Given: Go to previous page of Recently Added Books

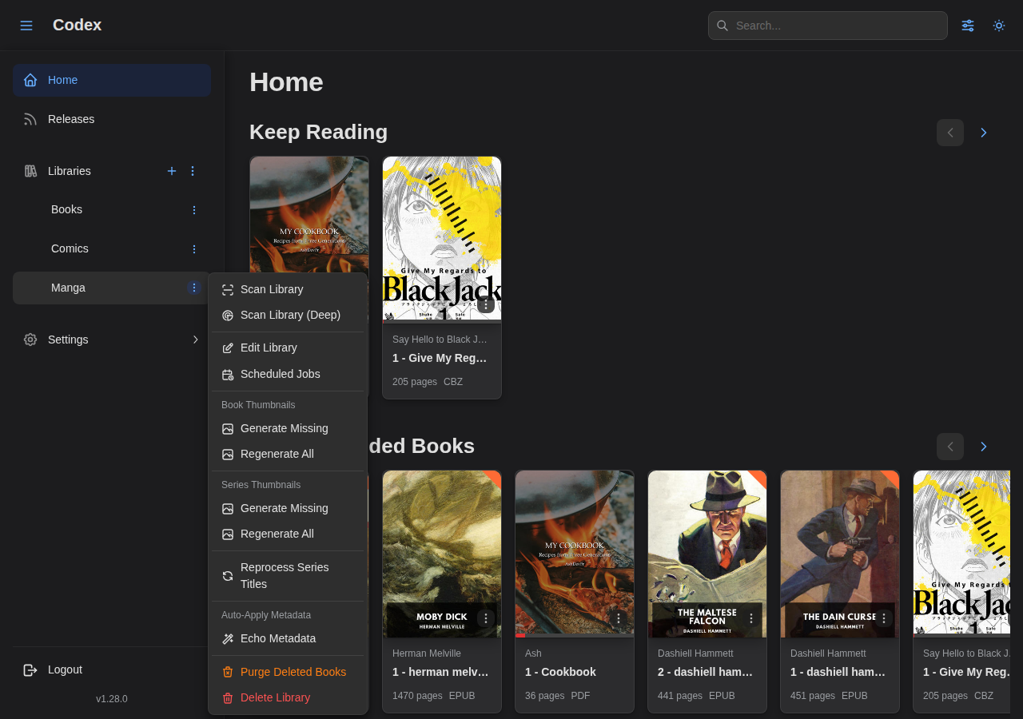Looking at the screenshot, I should (950, 447).
